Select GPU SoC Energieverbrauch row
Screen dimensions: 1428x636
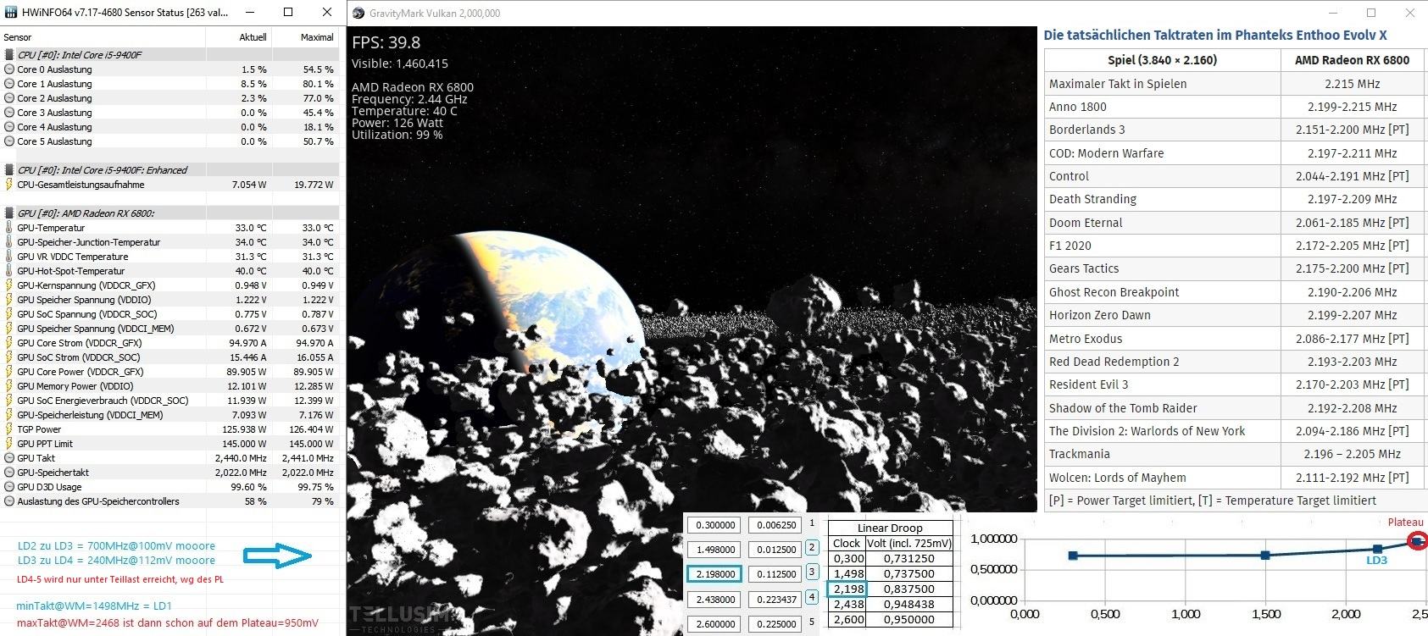click(169, 400)
